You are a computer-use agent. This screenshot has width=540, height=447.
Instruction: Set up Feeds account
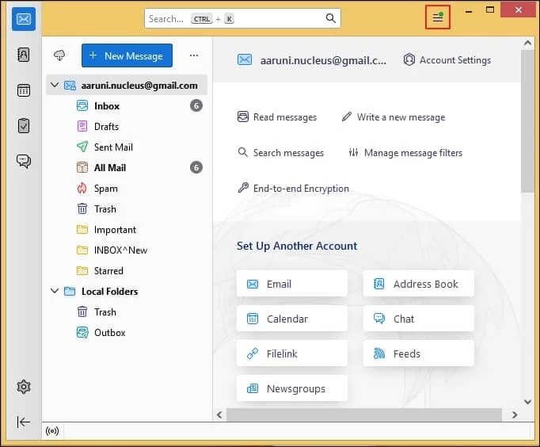pyautogui.click(x=418, y=353)
